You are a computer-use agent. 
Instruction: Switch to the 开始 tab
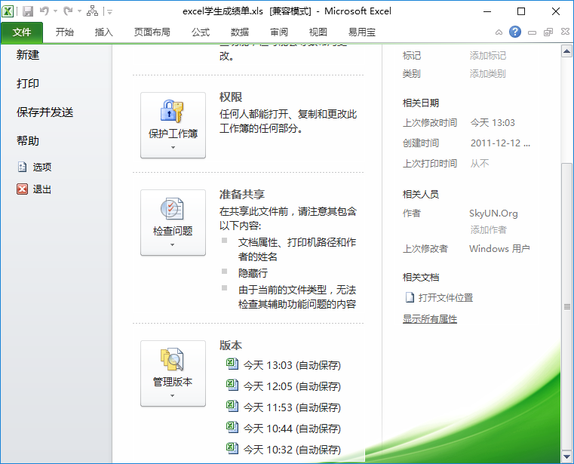coord(65,32)
